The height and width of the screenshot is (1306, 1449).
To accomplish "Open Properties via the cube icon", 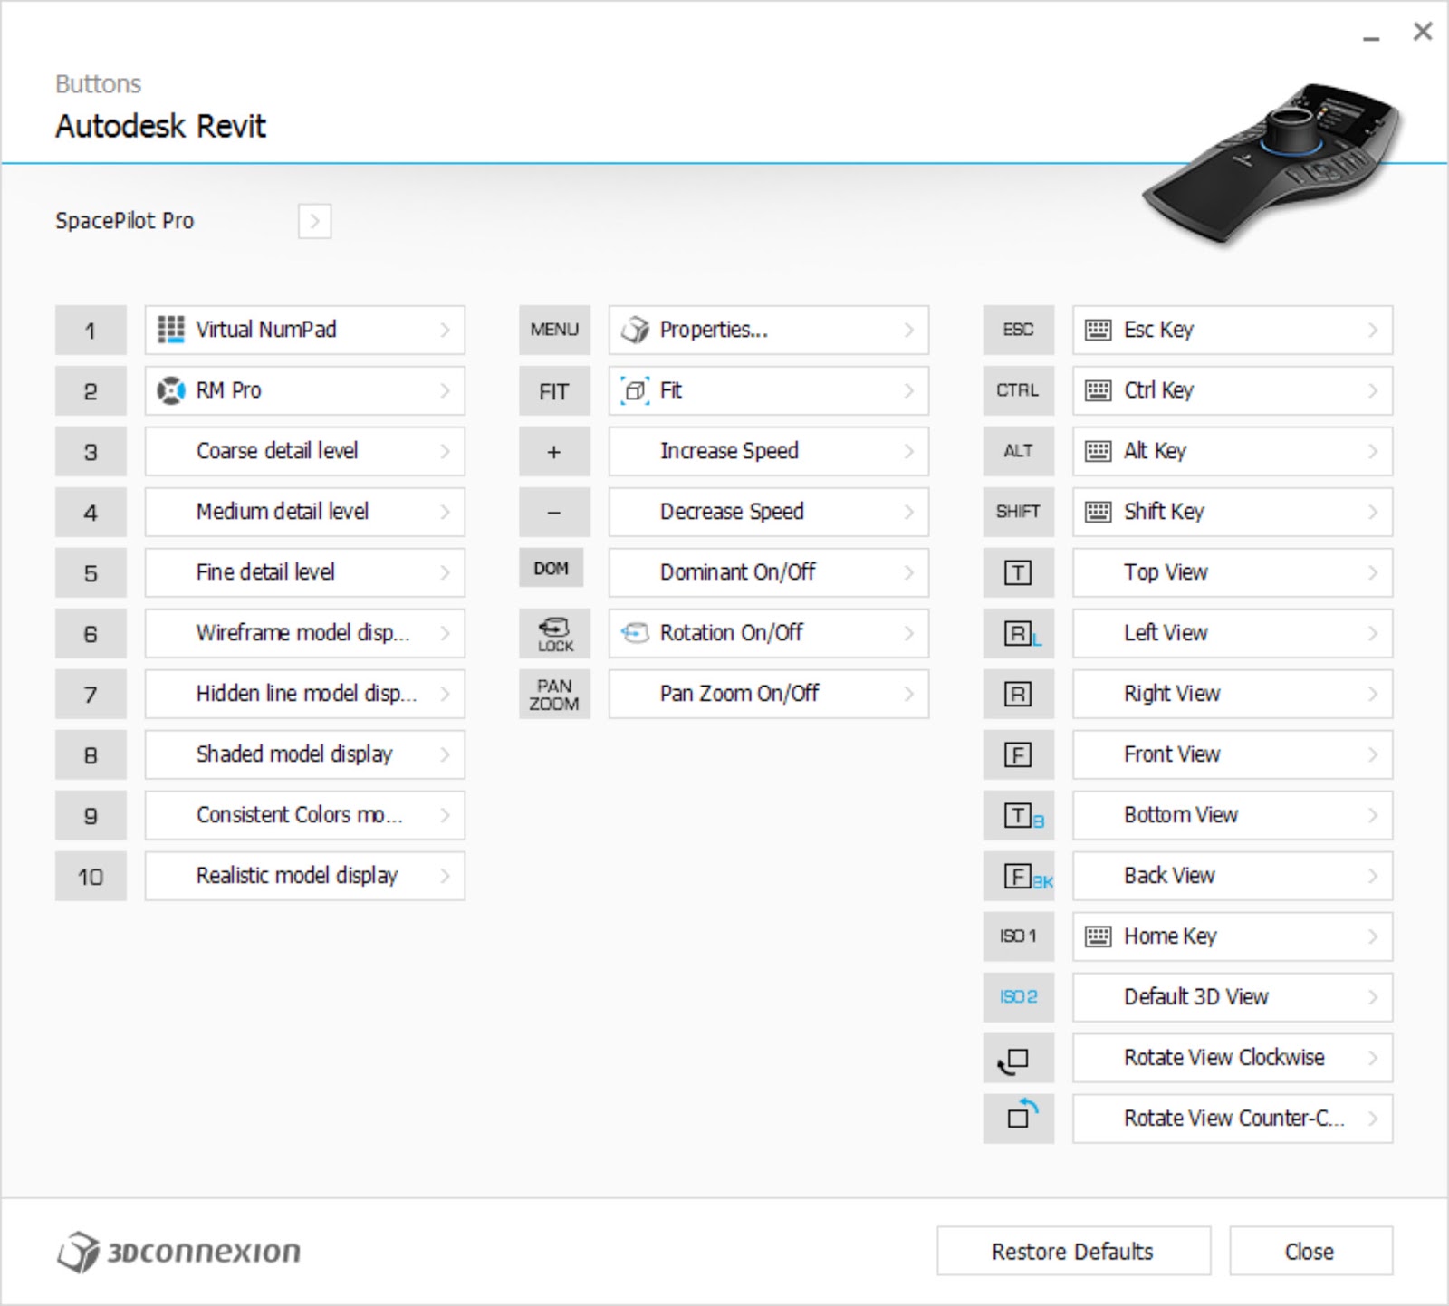I will click(x=637, y=330).
